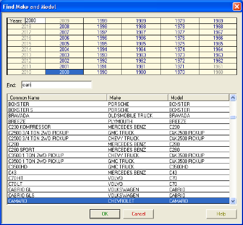The height and width of the screenshot is (225, 243).
Task: Select the C230 KOMPRESSOR row
Action: click(119, 127)
